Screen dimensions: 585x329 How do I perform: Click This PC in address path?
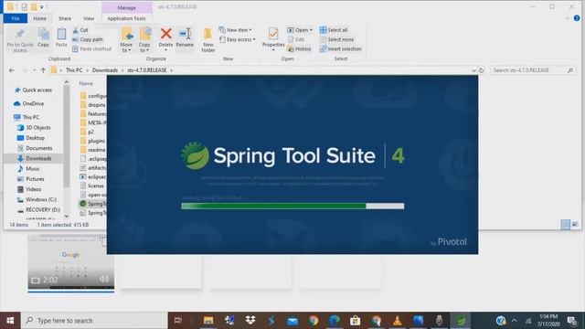(74, 70)
